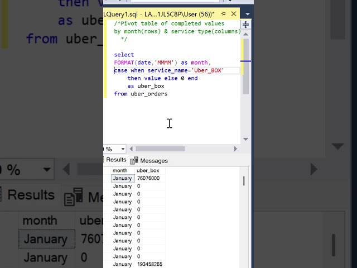Click the results grid scrollbar thumb
Image resolution: width=357 pixels, height=268 pixels.
[244, 181]
